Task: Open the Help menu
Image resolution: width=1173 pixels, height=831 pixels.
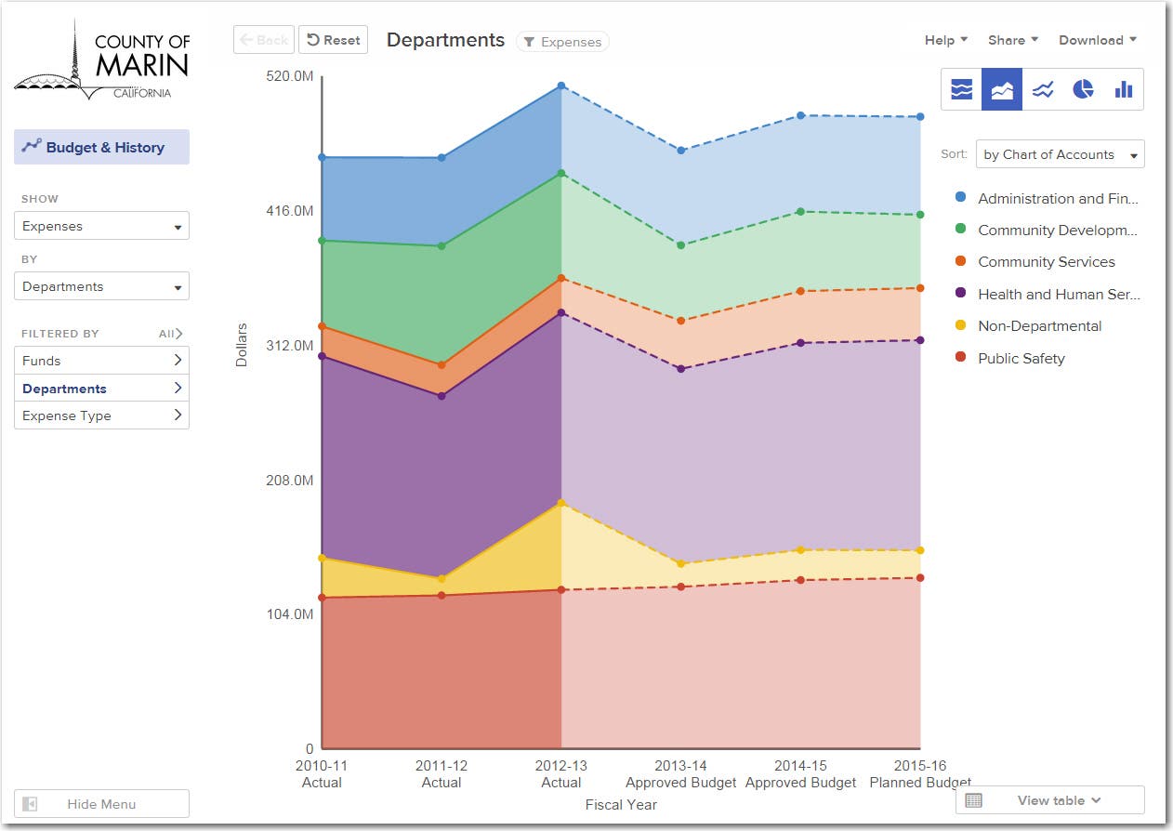Action: pos(946,40)
